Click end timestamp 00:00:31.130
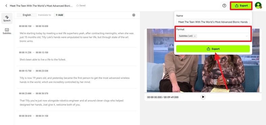 (42, 116)
